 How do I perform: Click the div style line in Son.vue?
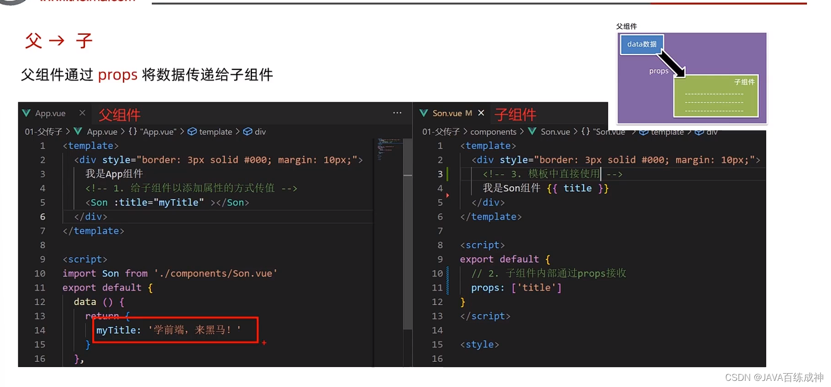click(x=616, y=160)
